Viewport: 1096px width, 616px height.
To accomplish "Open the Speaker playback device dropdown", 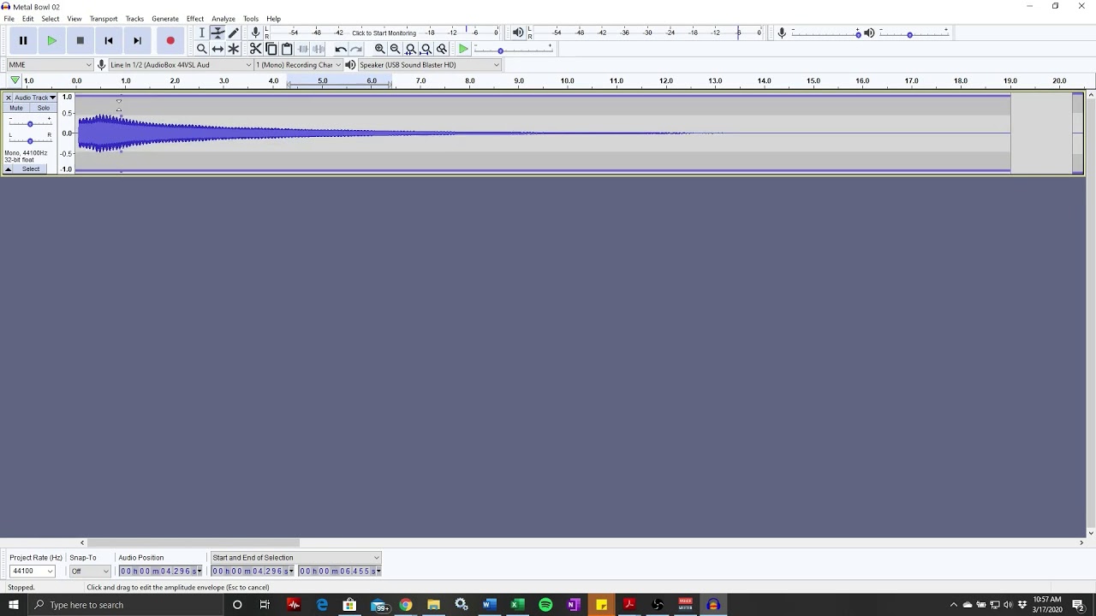I will (429, 65).
